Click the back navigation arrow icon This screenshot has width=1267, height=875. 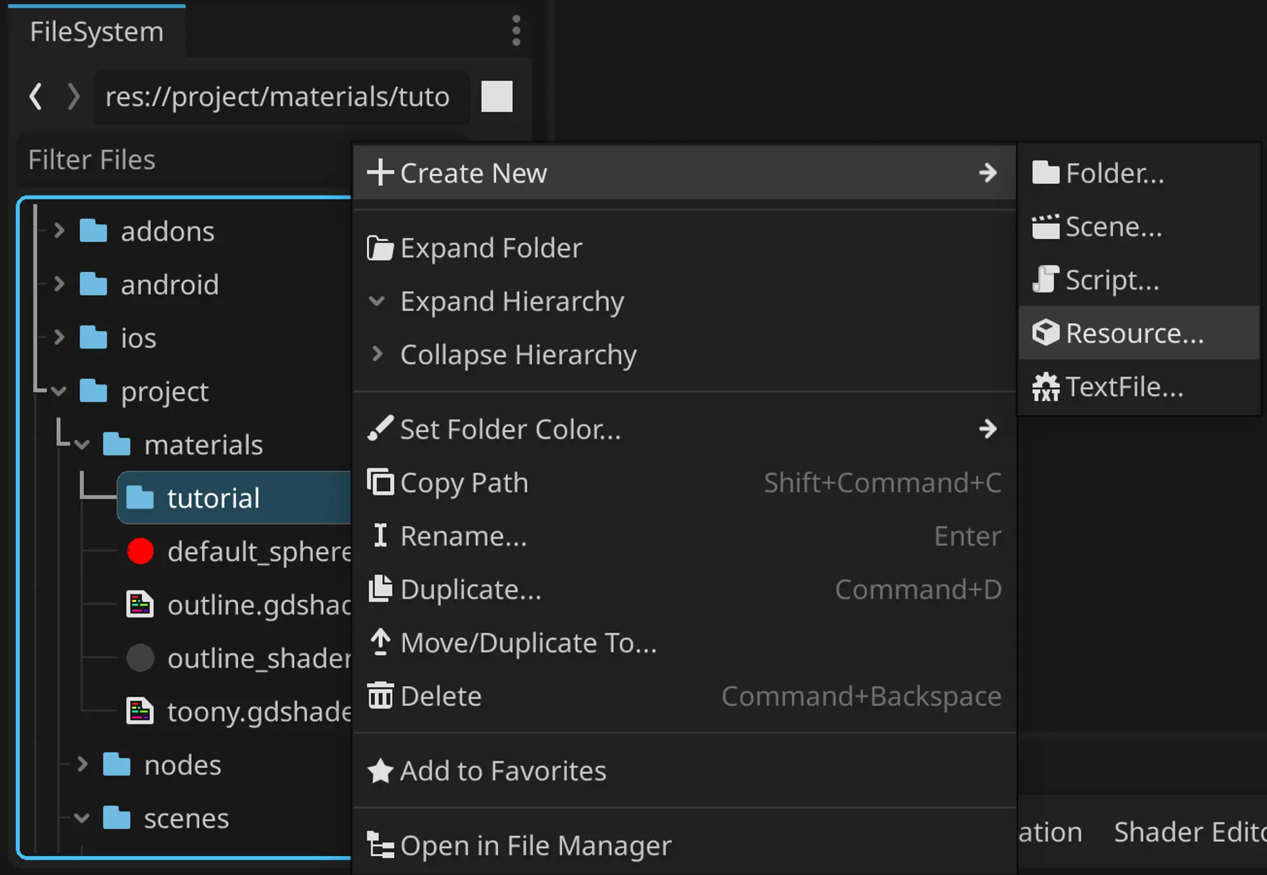(x=36, y=96)
